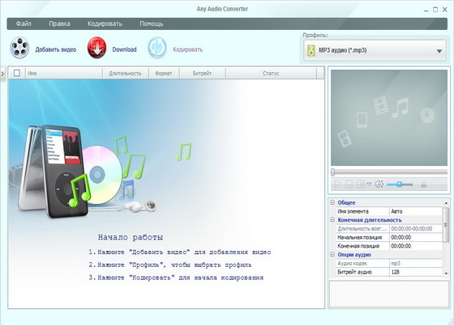Click the volume slider knob
454x326 pixels.
399,184
